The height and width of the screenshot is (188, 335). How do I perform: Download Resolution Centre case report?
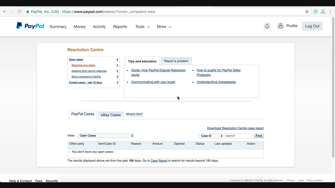pos(235,128)
